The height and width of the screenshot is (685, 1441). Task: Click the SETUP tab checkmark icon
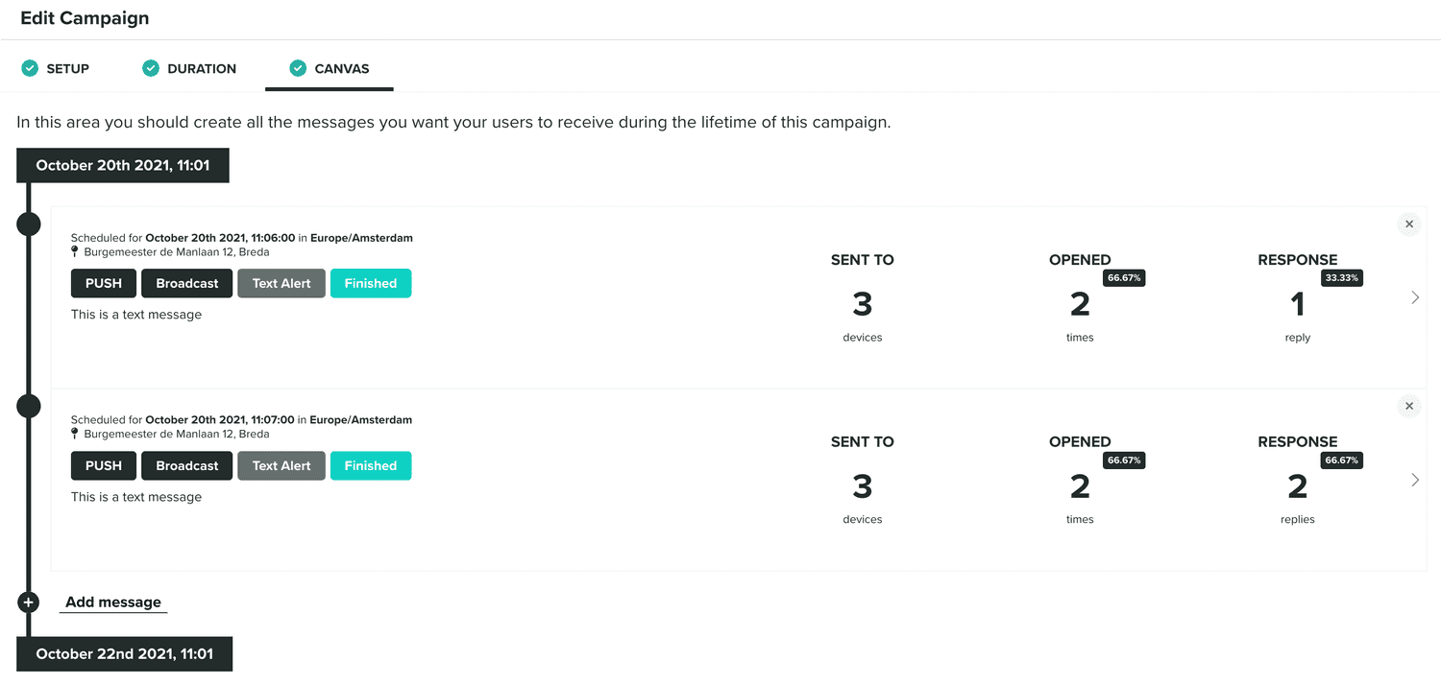[x=30, y=68]
